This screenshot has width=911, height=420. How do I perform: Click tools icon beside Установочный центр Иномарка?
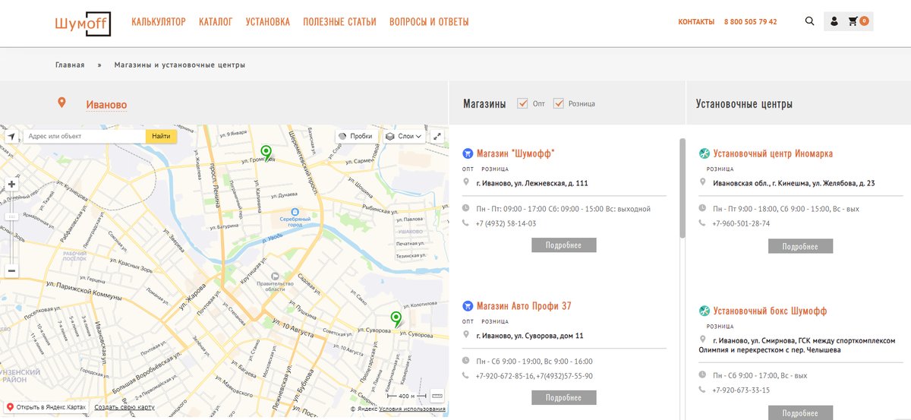[x=704, y=153]
